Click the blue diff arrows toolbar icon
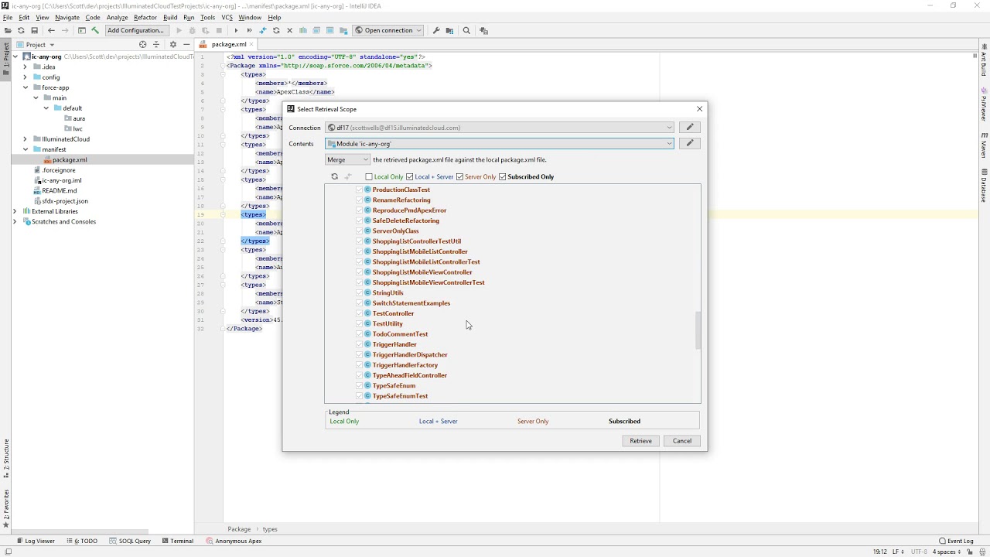Screen dimensions: 990x557 263,30
